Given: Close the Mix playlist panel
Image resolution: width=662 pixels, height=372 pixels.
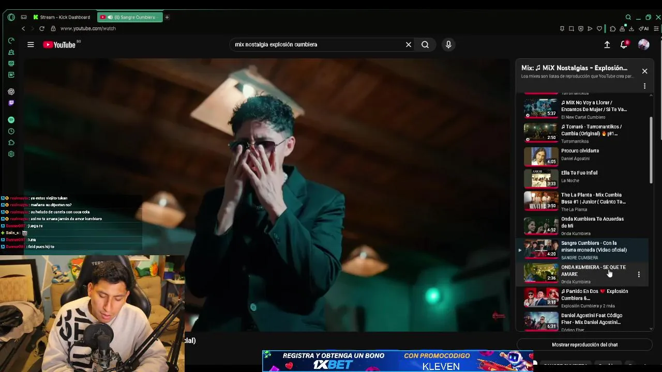Looking at the screenshot, I should (644, 71).
